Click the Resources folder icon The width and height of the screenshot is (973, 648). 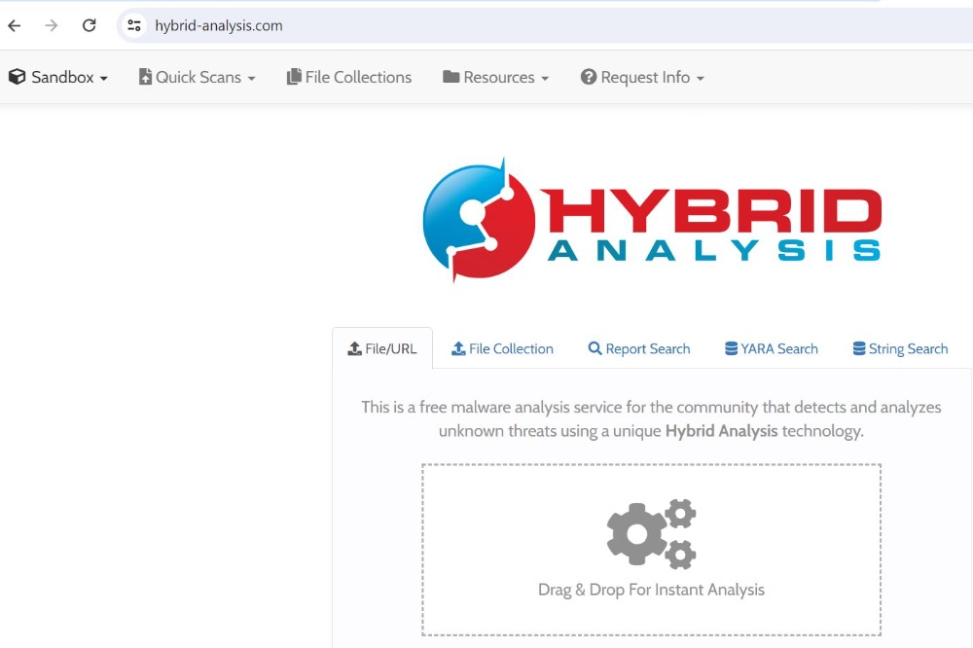451,77
